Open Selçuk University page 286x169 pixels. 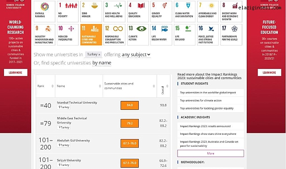click(69, 160)
